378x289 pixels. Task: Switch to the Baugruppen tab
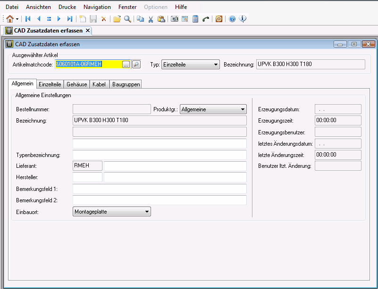click(x=126, y=84)
